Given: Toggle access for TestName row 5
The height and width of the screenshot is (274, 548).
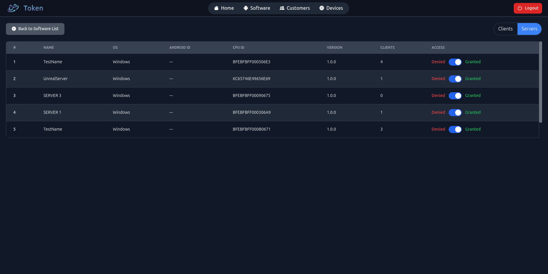Looking at the screenshot, I should click(455, 129).
